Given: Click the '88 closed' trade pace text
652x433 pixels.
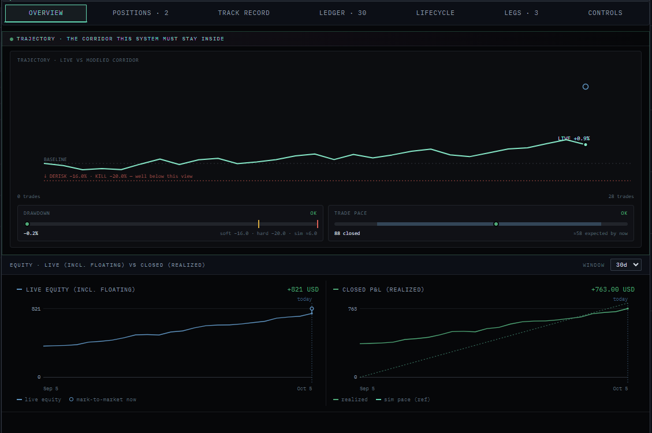Looking at the screenshot, I should click(347, 234).
